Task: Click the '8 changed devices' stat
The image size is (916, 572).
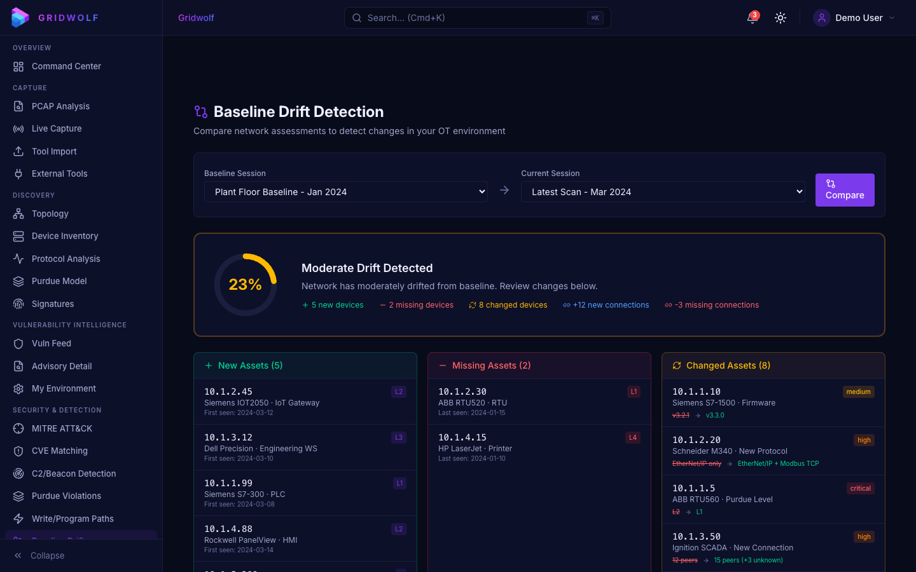Action: pos(508,305)
